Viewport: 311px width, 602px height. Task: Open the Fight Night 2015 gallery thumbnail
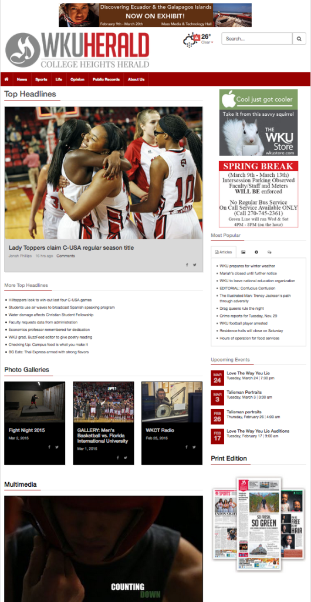coord(35,402)
